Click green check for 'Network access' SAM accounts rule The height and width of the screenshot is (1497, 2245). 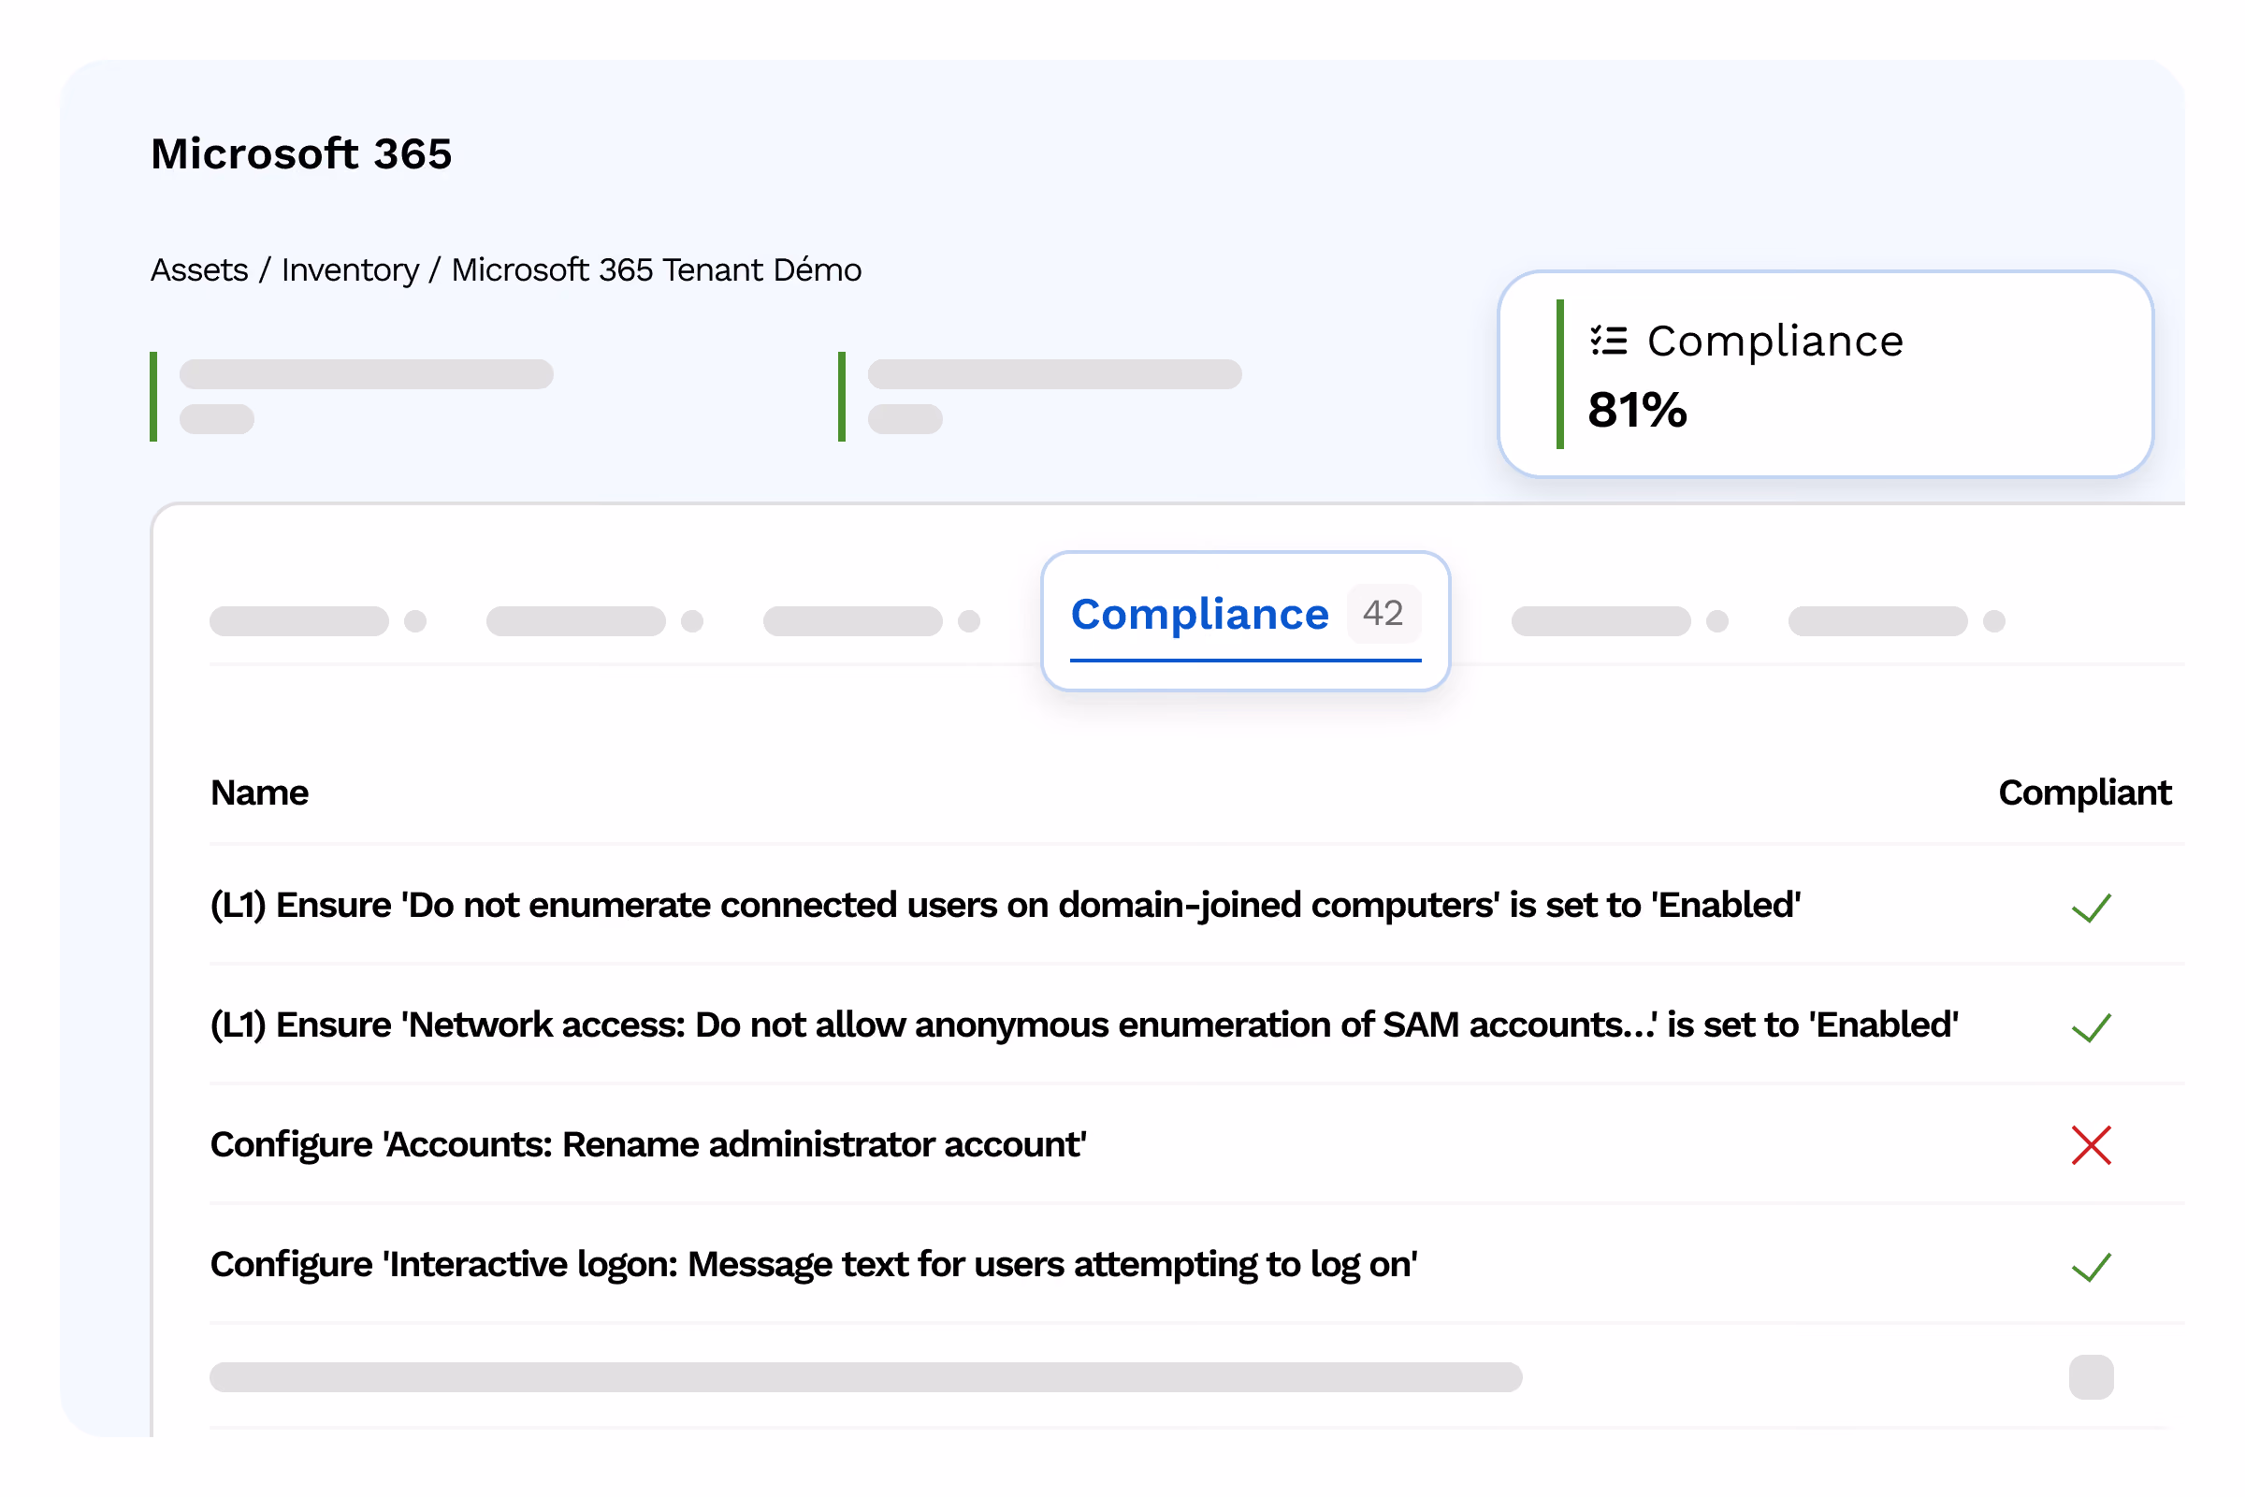coord(2092,1028)
